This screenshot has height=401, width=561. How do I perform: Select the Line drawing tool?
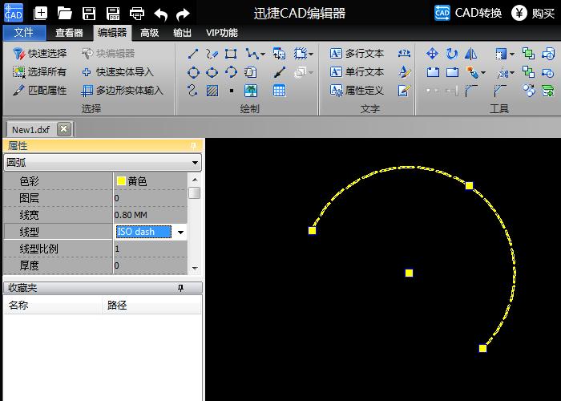tap(193, 54)
